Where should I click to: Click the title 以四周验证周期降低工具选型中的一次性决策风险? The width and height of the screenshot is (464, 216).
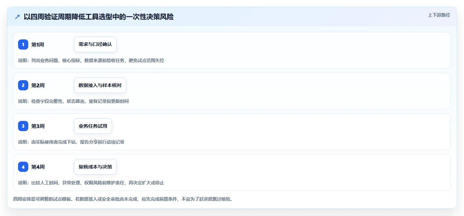coord(99,17)
